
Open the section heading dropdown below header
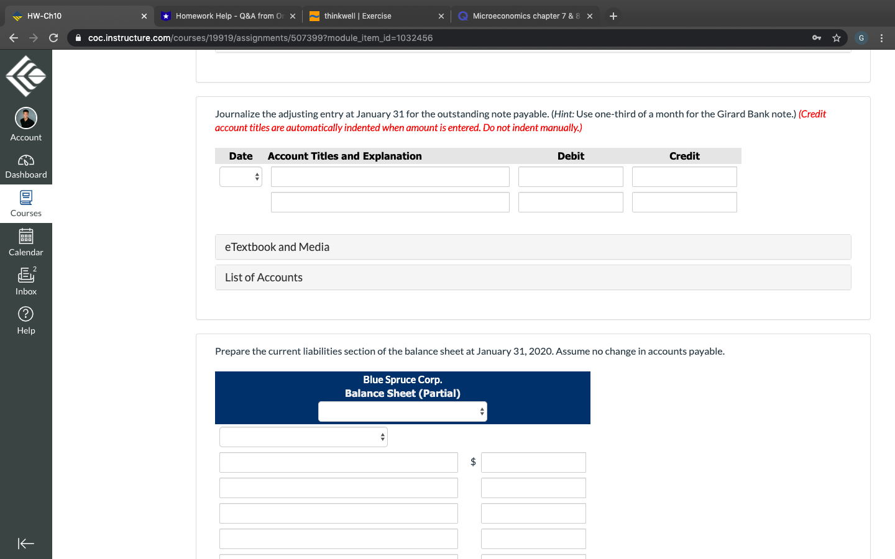(x=303, y=437)
